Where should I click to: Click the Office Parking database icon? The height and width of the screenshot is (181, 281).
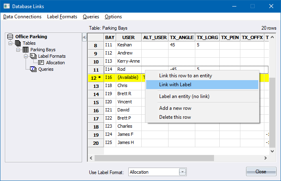coord(11,37)
